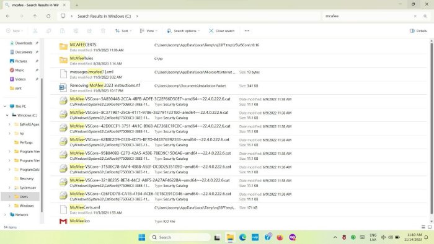Click the search magnifier in search box
Image resolution: width=434 pixels, height=244 pixels.
tap(425, 16)
